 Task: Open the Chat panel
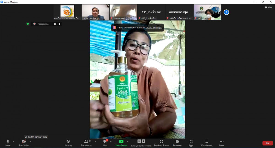(105, 142)
